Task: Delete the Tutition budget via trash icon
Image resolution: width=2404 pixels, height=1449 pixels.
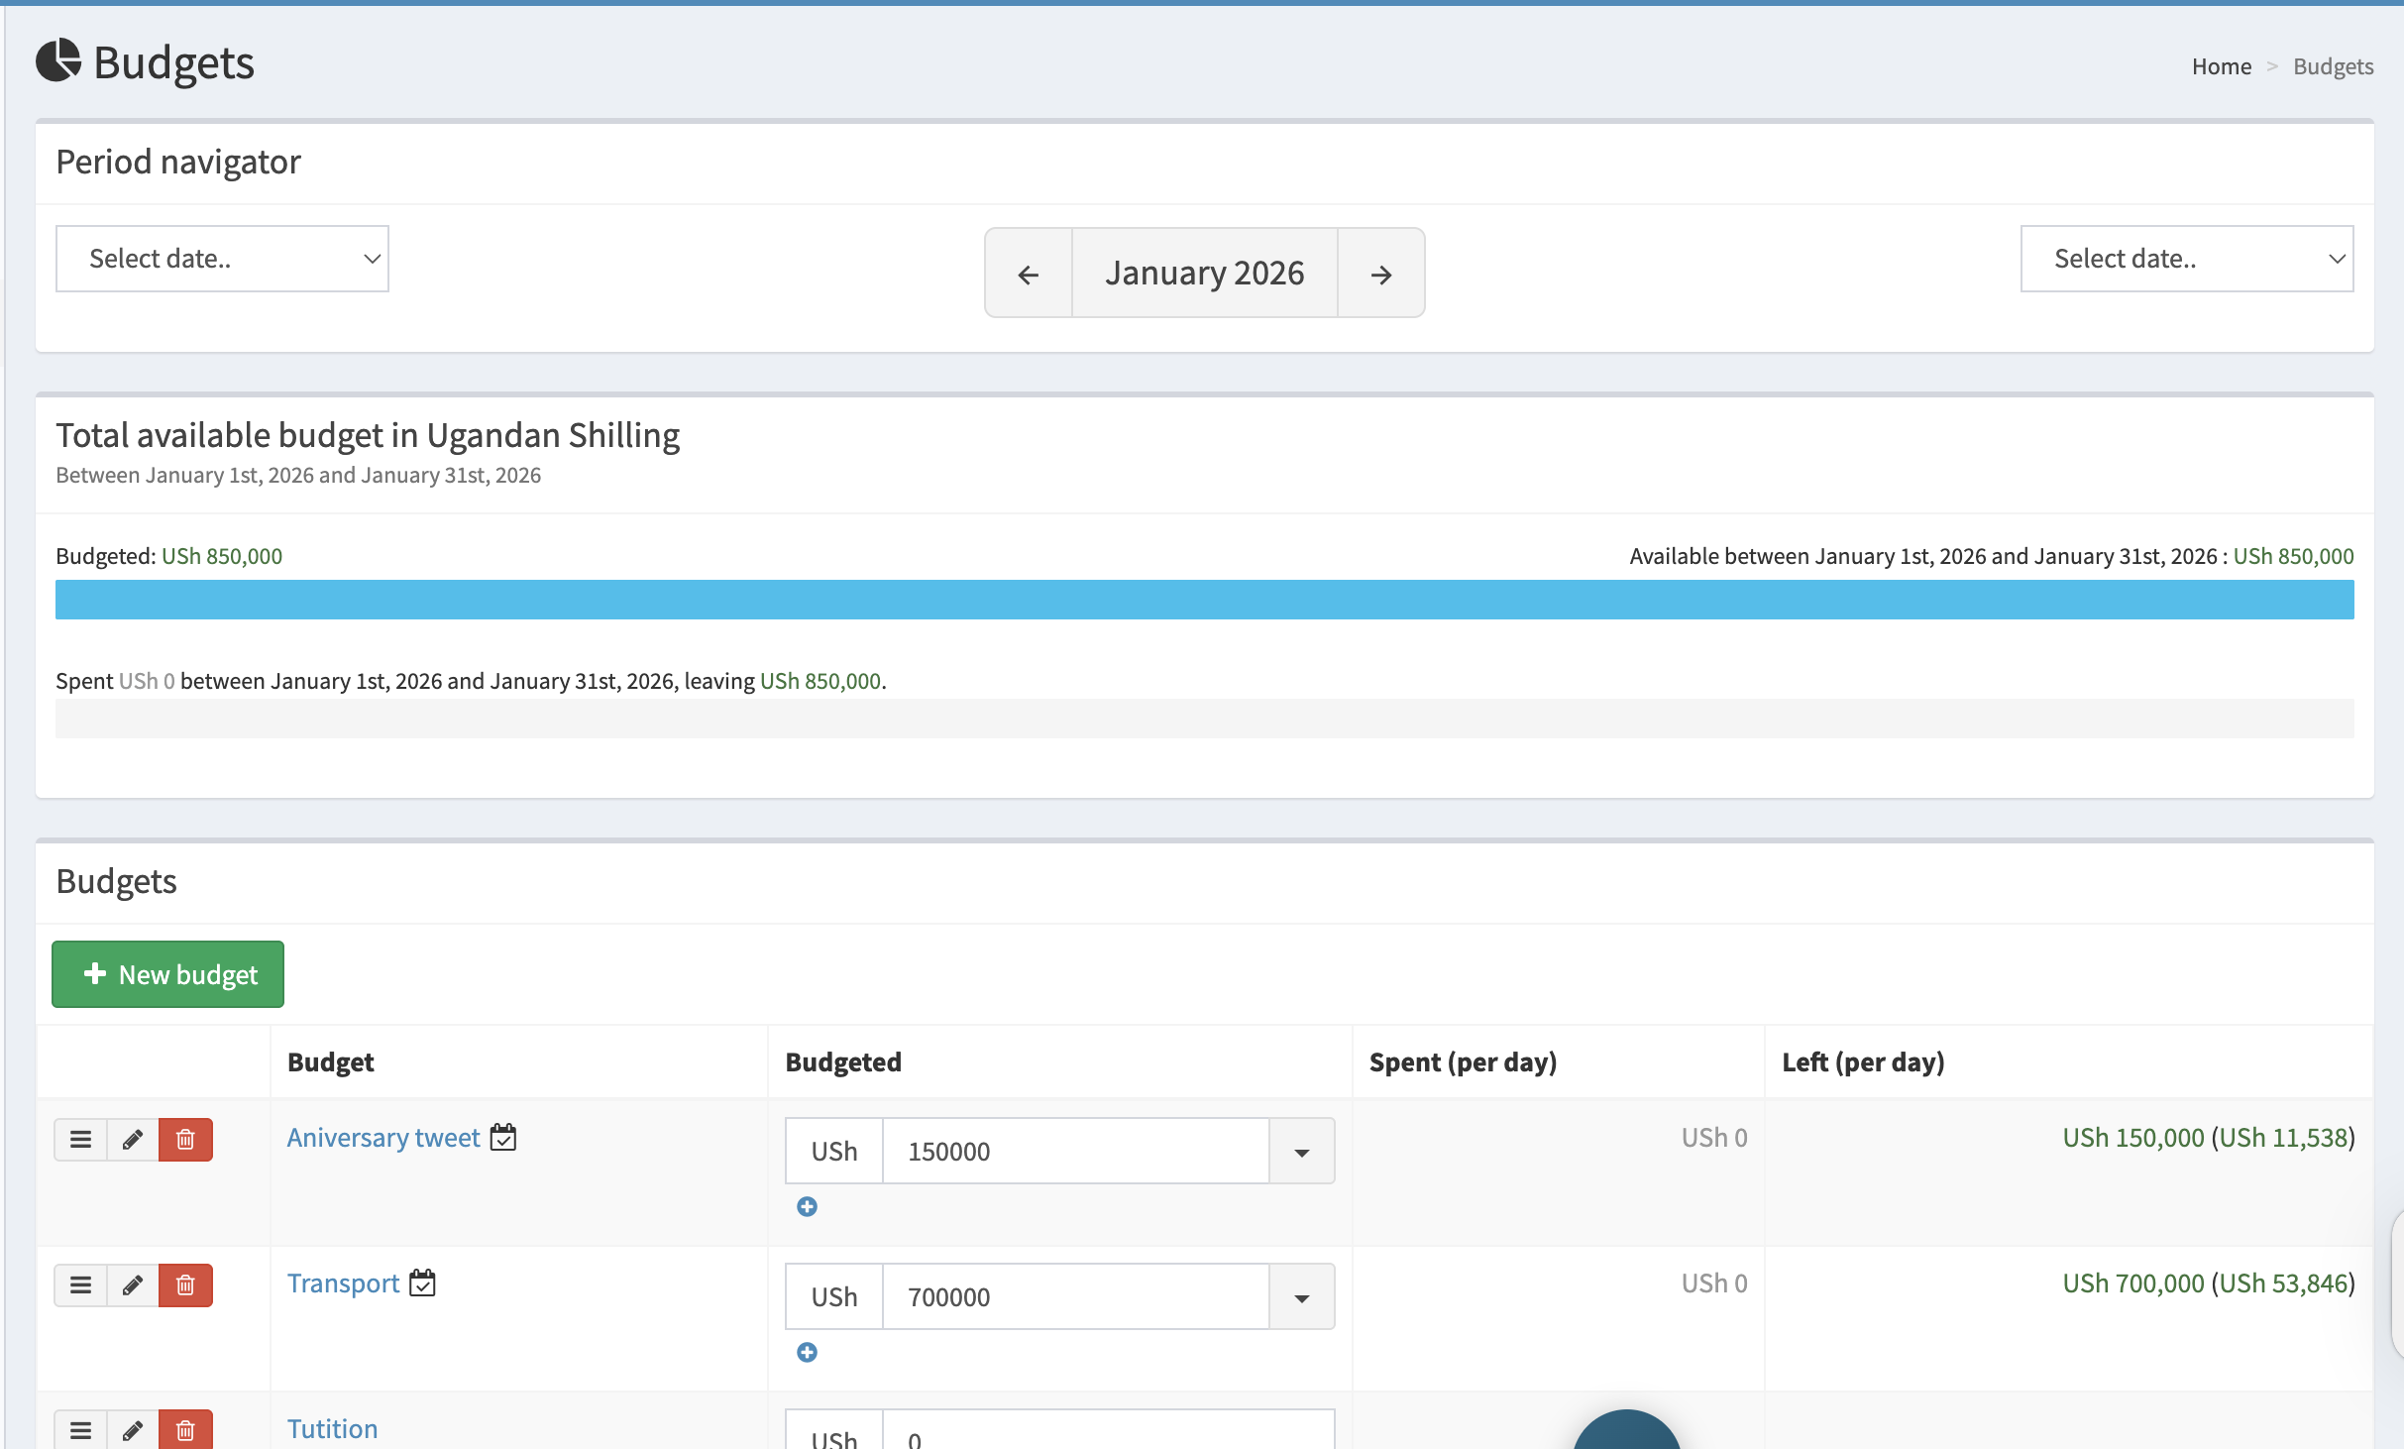Action: [184, 1430]
